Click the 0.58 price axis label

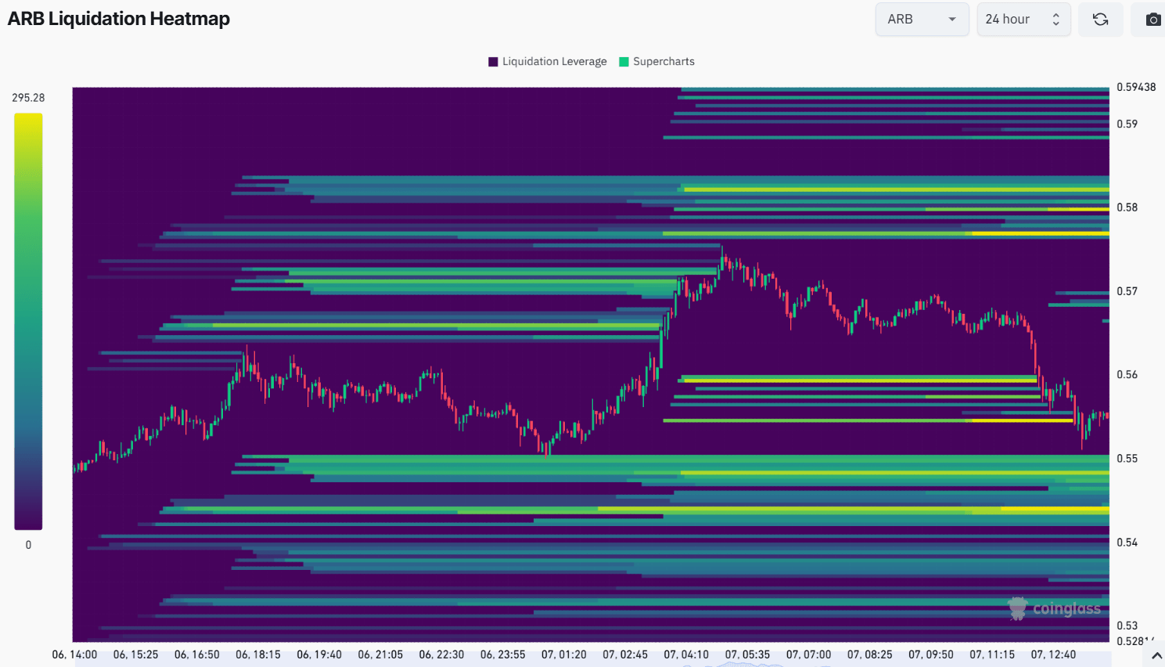(x=1127, y=207)
